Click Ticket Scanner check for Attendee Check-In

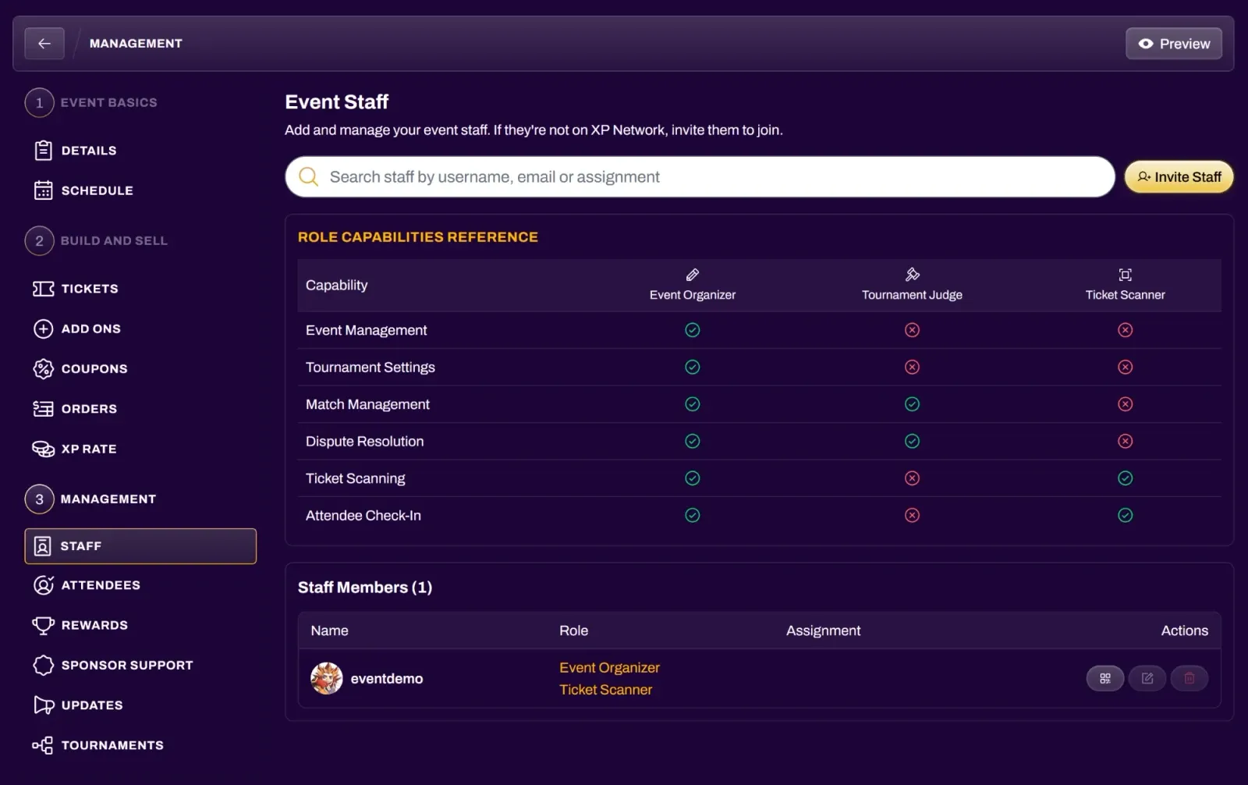[x=1125, y=516]
